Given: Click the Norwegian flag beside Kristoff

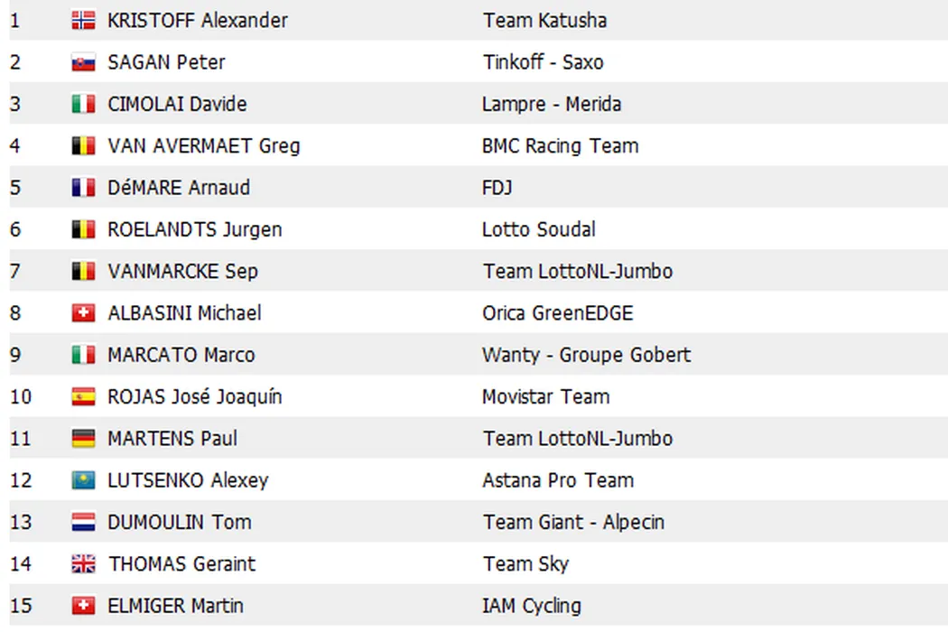Looking at the screenshot, I should tap(83, 21).
